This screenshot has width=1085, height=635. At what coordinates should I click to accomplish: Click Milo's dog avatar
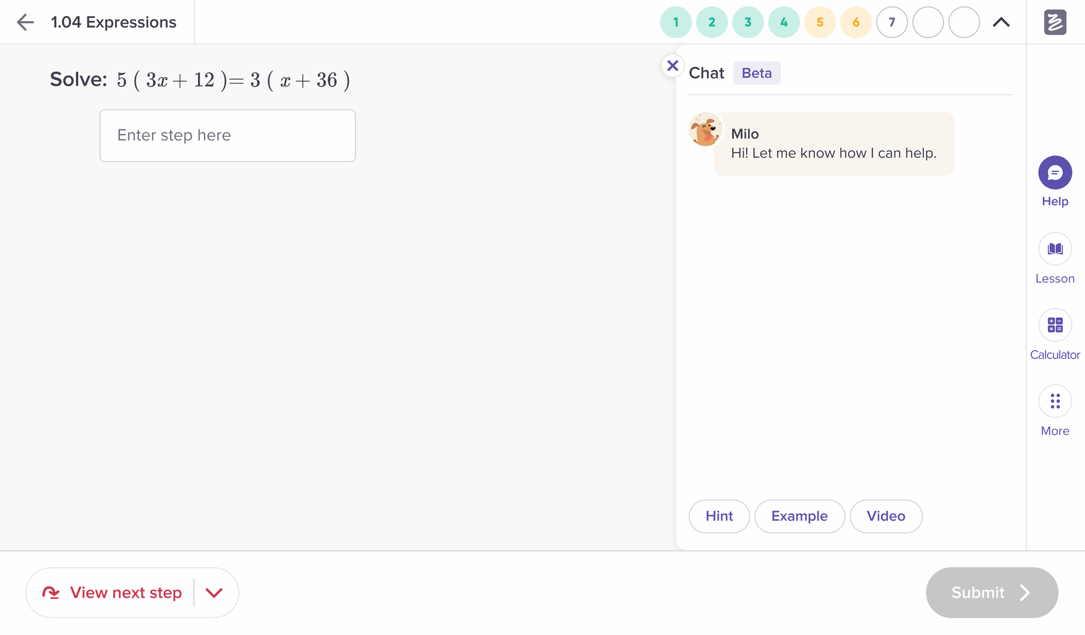[705, 129]
